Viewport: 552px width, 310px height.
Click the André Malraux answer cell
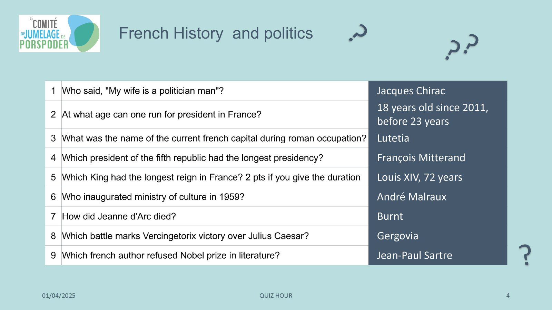click(438, 197)
